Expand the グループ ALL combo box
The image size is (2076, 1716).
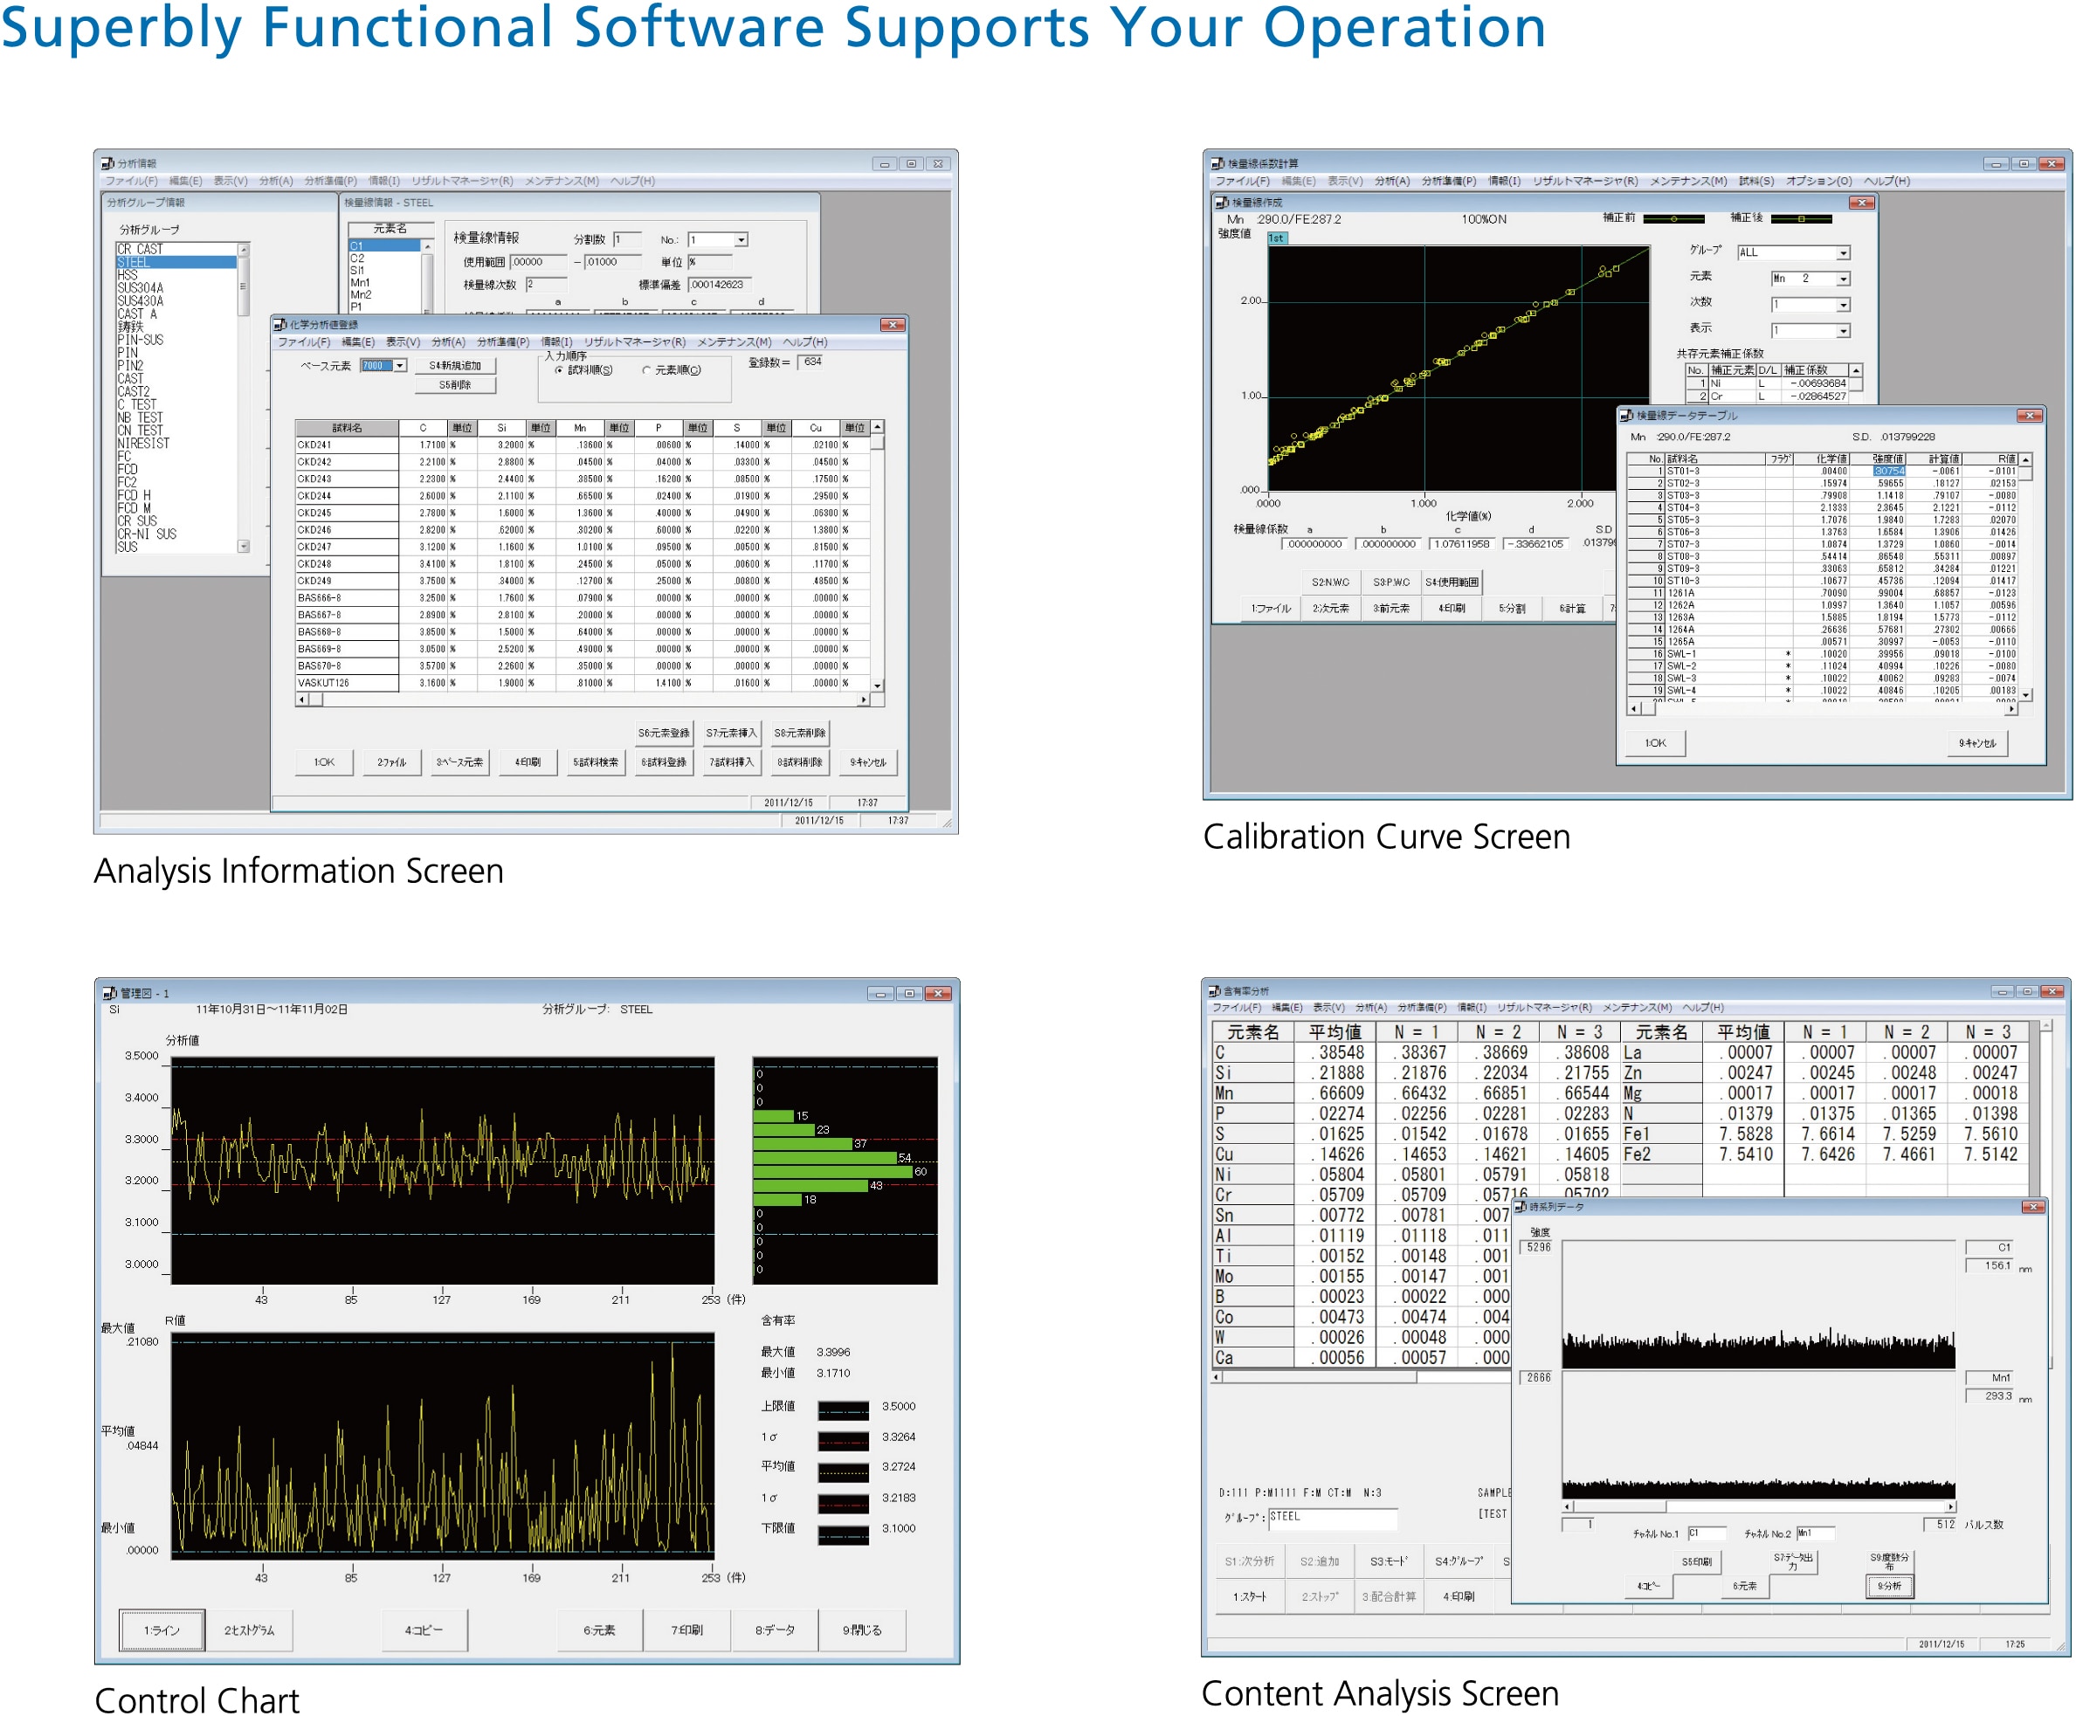pyautogui.click(x=1844, y=253)
